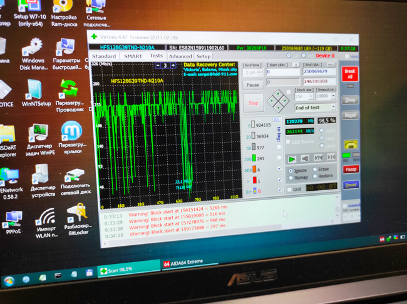Open the Advanced tab

coord(180,56)
